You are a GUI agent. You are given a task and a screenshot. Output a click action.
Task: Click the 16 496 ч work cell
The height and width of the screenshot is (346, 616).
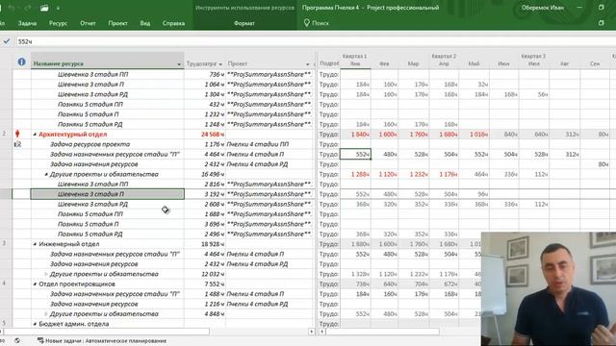[205, 174]
